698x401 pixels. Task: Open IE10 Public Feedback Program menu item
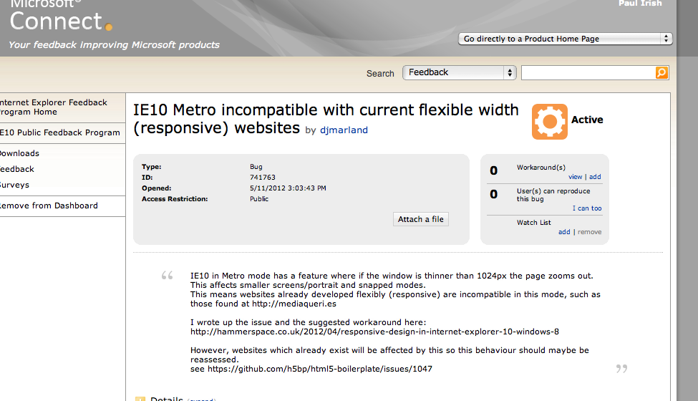60,132
